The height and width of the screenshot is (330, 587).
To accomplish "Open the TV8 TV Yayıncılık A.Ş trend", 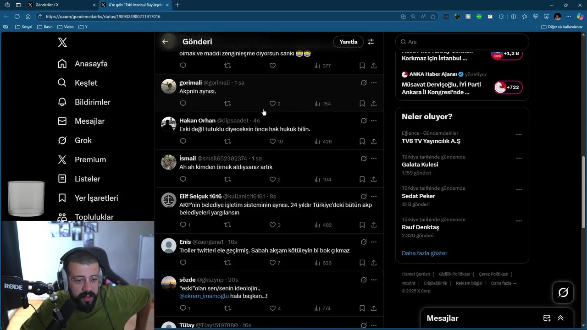I will 431,141.
